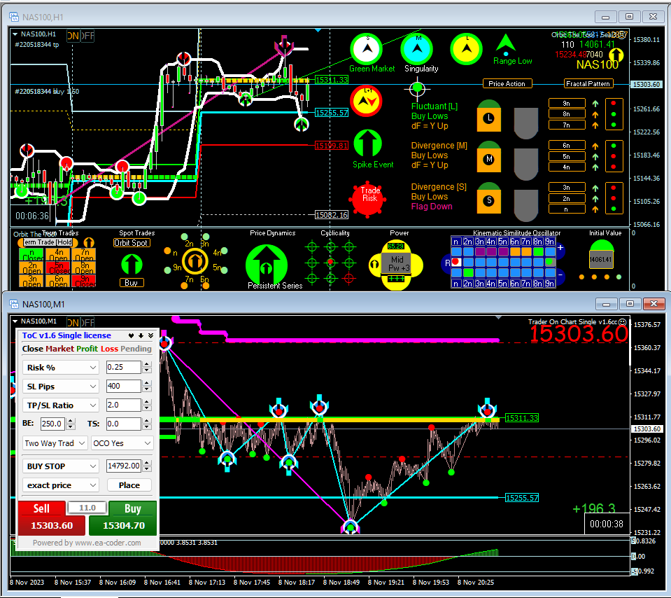
Task: Click the yellow L compass icon
Action: [467, 49]
